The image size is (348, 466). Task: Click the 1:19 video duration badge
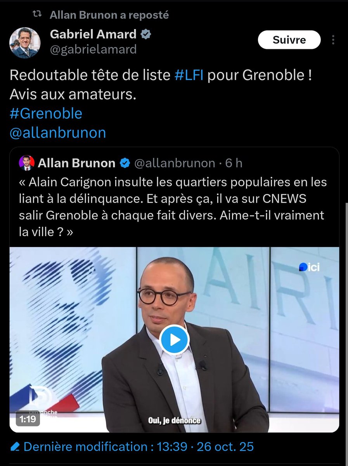click(x=27, y=419)
